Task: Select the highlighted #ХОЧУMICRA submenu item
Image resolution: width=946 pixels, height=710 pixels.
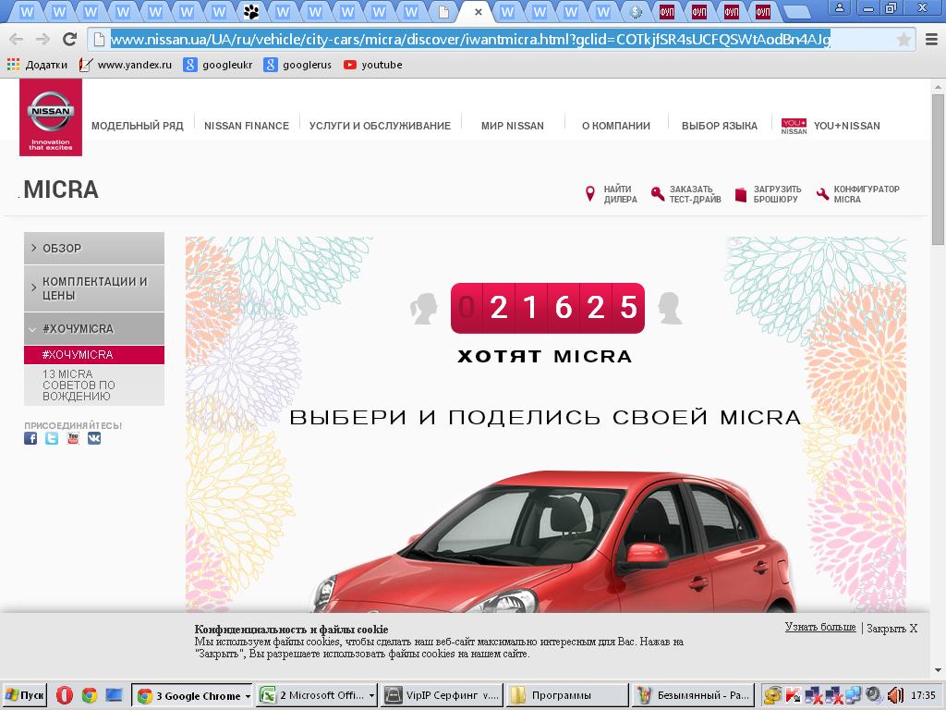Action: pyautogui.click(x=94, y=354)
